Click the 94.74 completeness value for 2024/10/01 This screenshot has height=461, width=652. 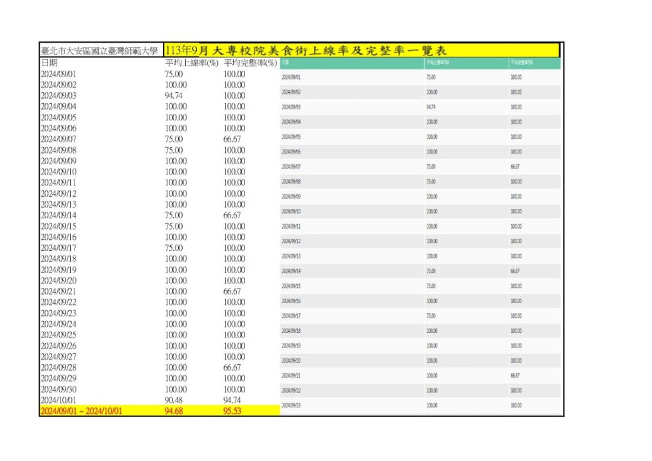[234, 401]
